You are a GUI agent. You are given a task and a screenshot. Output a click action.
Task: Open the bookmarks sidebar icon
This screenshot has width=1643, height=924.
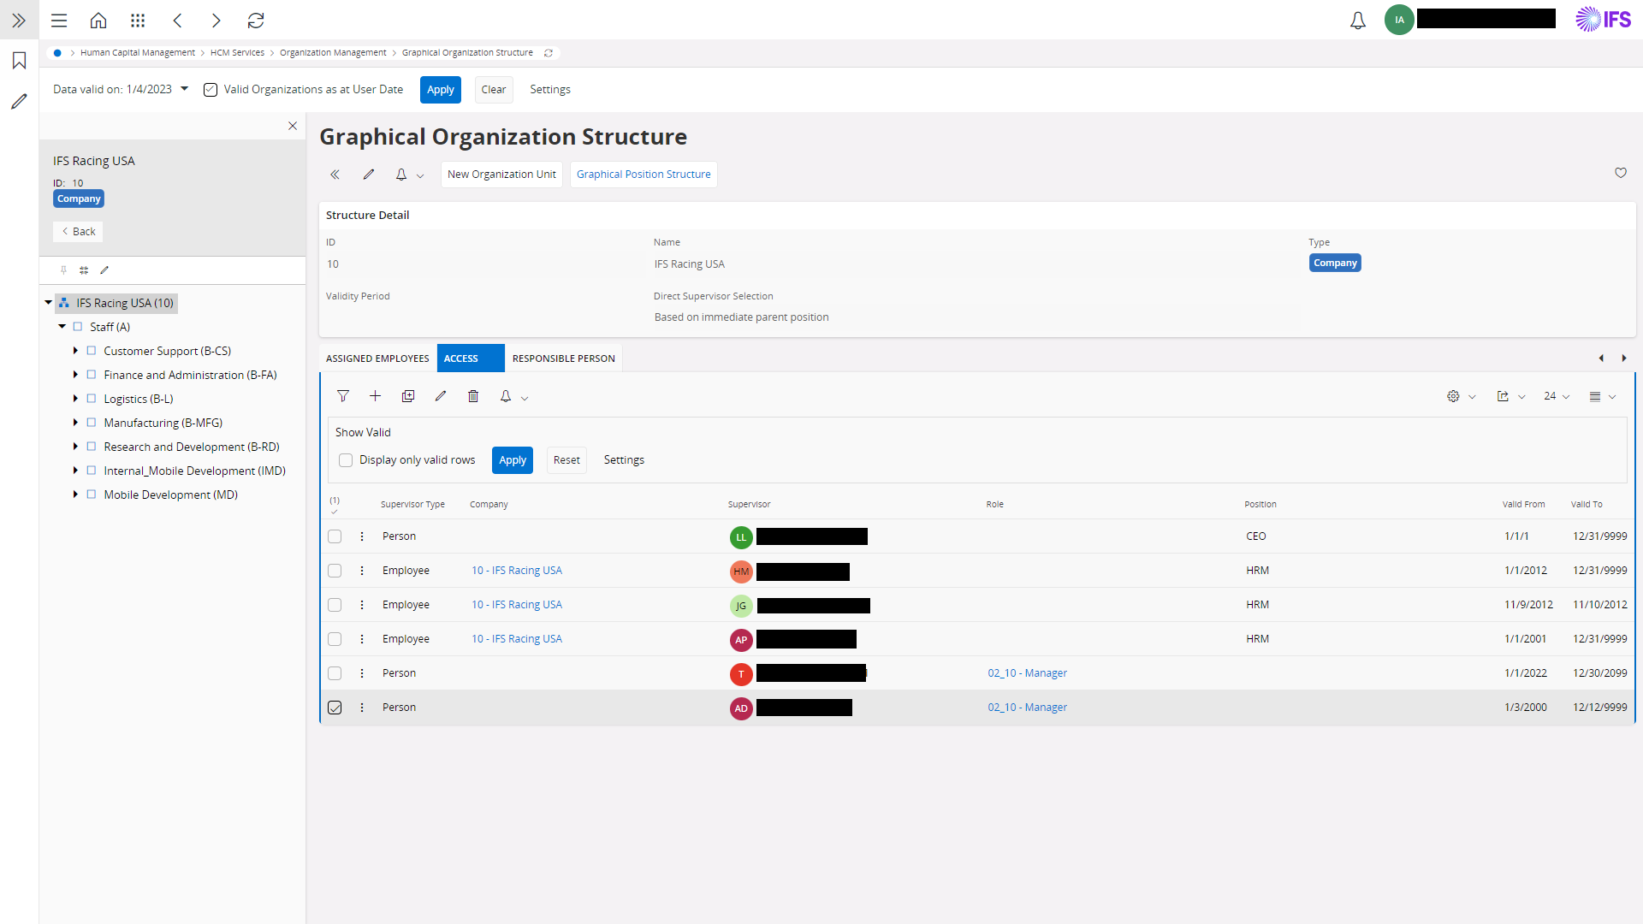[19, 61]
